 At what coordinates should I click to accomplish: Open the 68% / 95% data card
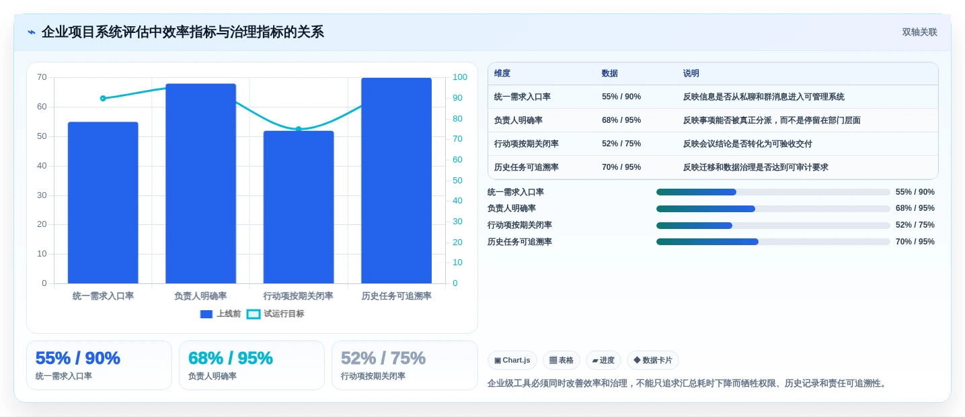pyautogui.click(x=252, y=365)
